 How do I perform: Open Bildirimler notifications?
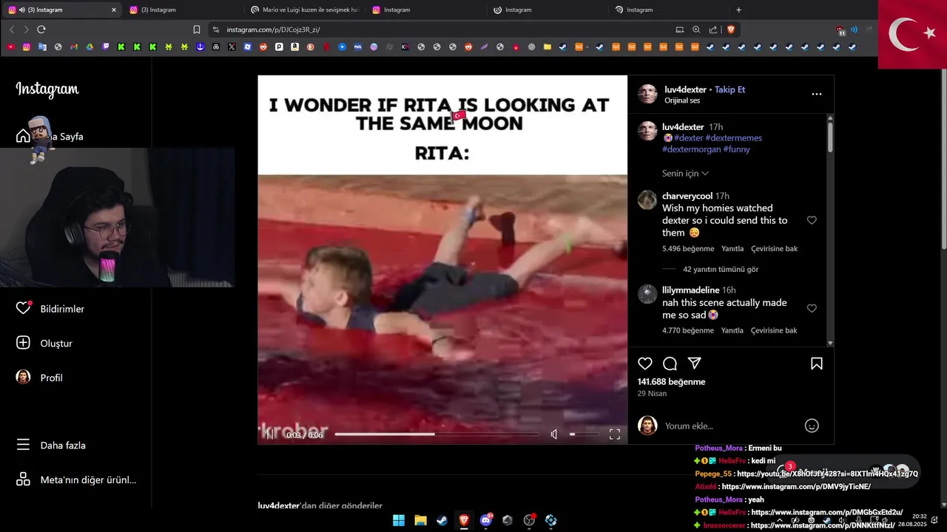coord(50,309)
